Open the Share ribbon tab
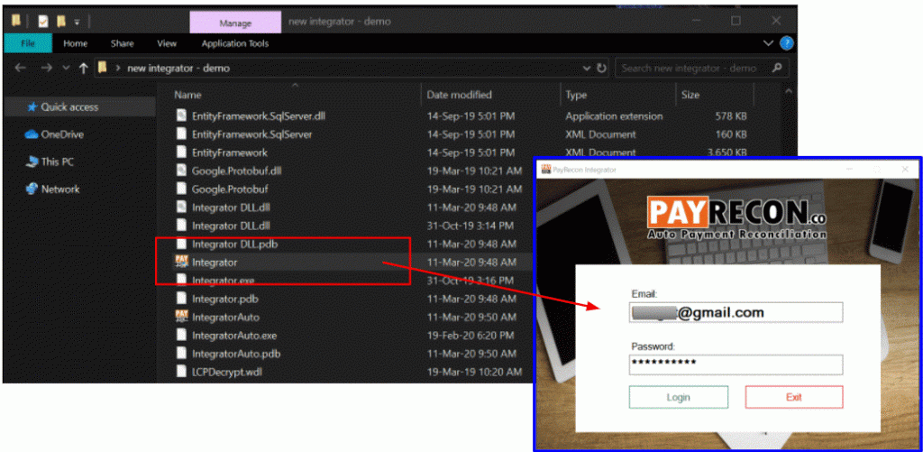 122,43
